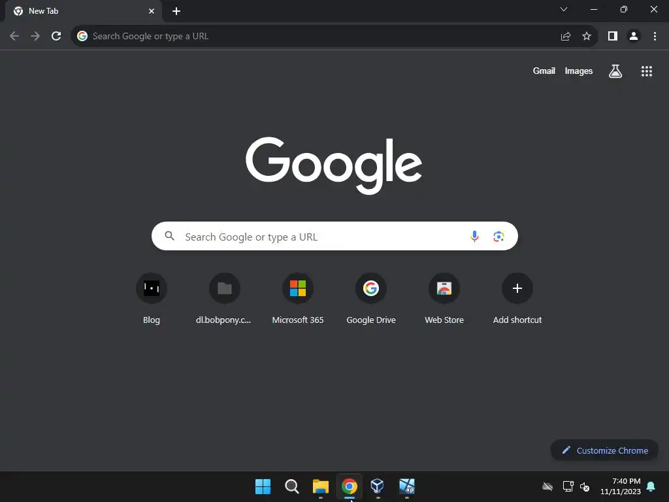The image size is (669, 502).
Task: Open a new tab with plus button
Action: coord(176,11)
